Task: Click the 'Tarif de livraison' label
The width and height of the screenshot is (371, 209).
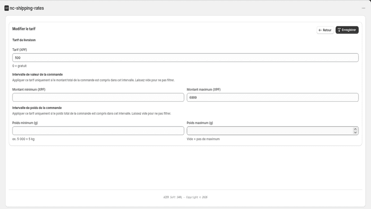Action: [x=24, y=40]
